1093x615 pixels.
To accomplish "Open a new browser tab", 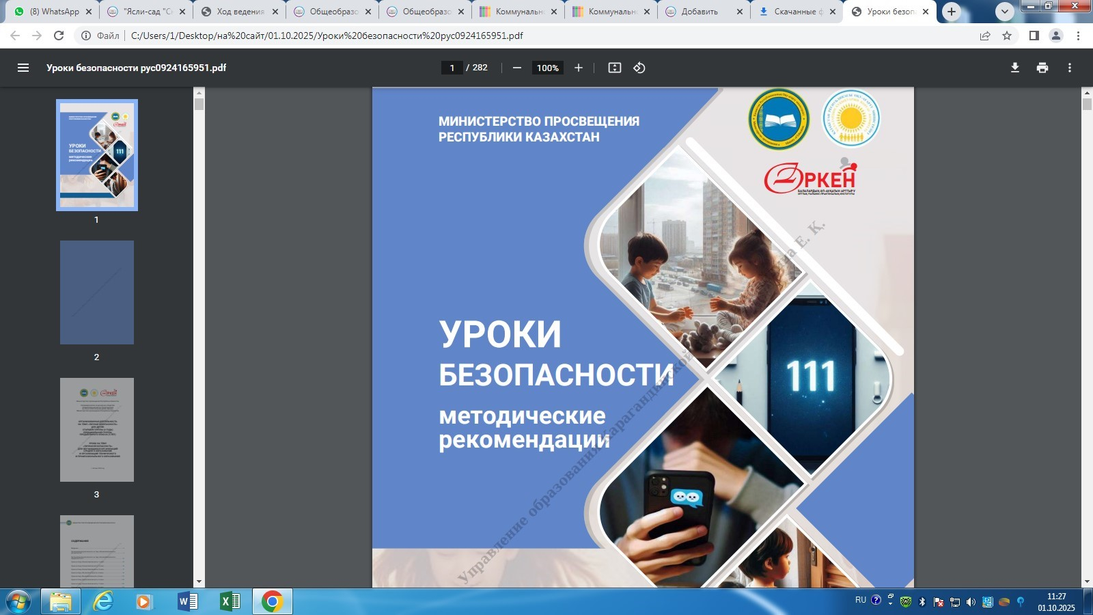I will click(952, 12).
